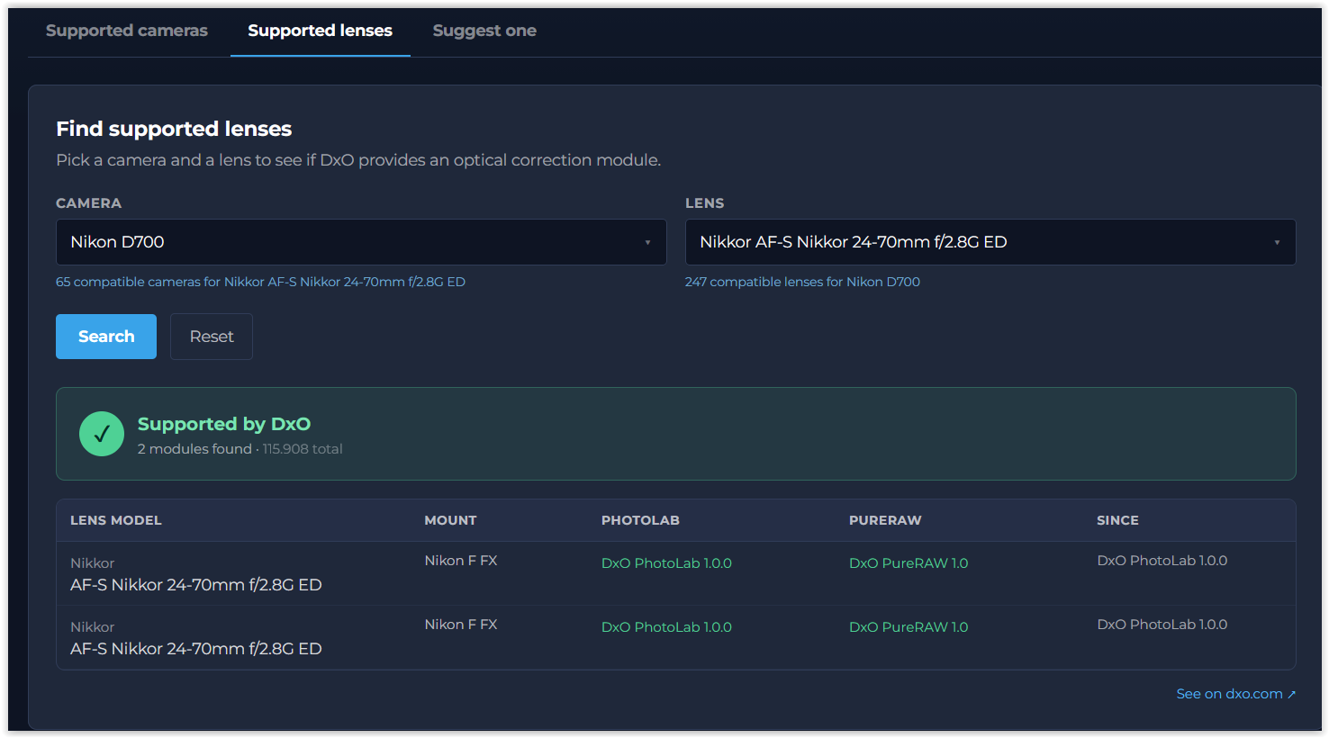This screenshot has height=738, width=1329.
Task: Click the blue Search button
Action: tap(106, 337)
